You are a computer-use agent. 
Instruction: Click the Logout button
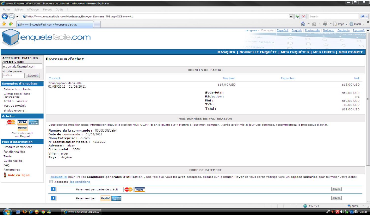click(33, 75)
